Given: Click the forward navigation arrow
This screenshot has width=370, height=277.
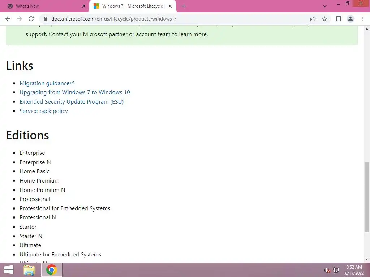Looking at the screenshot, I should coord(20,19).
